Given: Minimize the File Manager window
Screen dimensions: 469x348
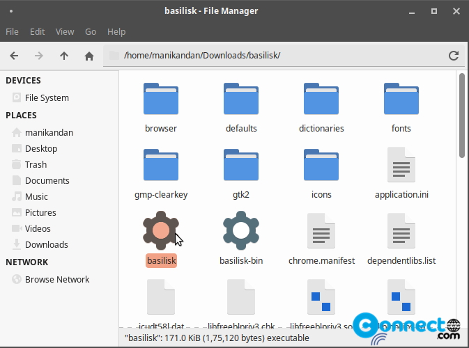Looking at the screenshot, I should coord(412,11).
